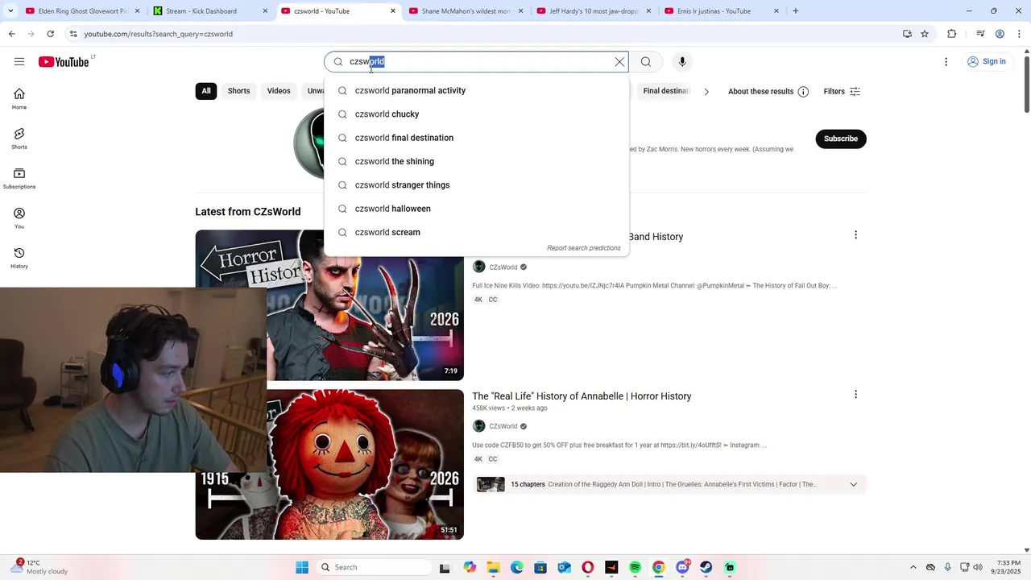Open CZsWorld channel under Annabelle video

[503, 426]
